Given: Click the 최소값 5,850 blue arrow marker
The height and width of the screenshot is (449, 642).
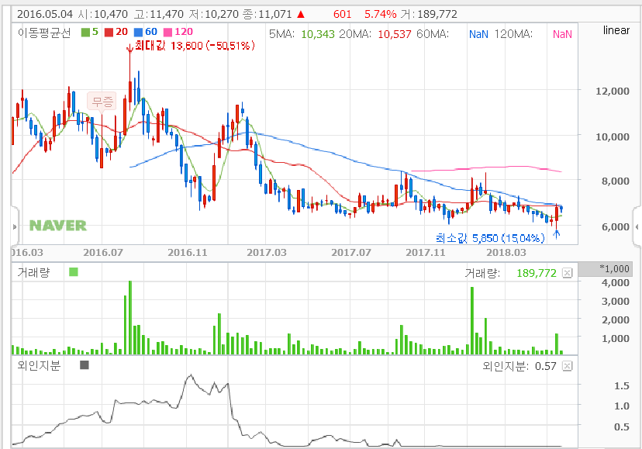Looking at the screenshot, I should click(x=556, y=232).
